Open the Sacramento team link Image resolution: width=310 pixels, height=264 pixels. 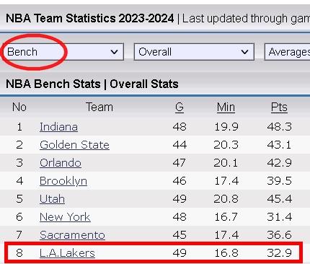click(x=72, y=235)
